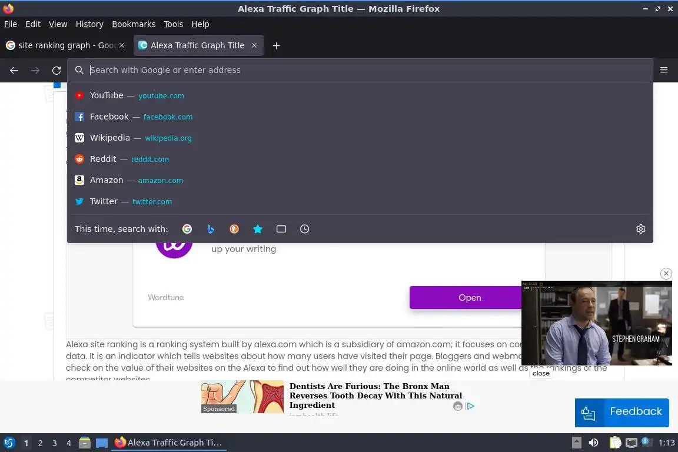This screenshot has height=452, width=678.
Task: Reload the current page
Action: coord(56,70)
